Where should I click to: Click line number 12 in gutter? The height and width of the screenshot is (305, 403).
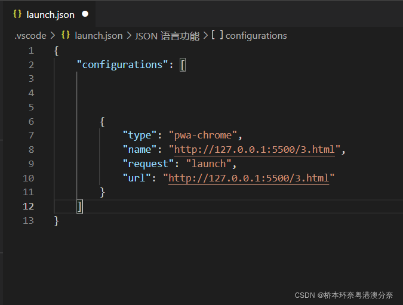pos(28,207)
